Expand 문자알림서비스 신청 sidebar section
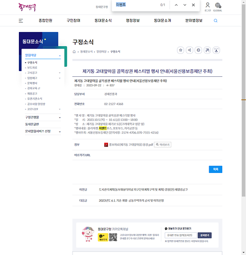 pyautogui.click(x=43, y=131)
